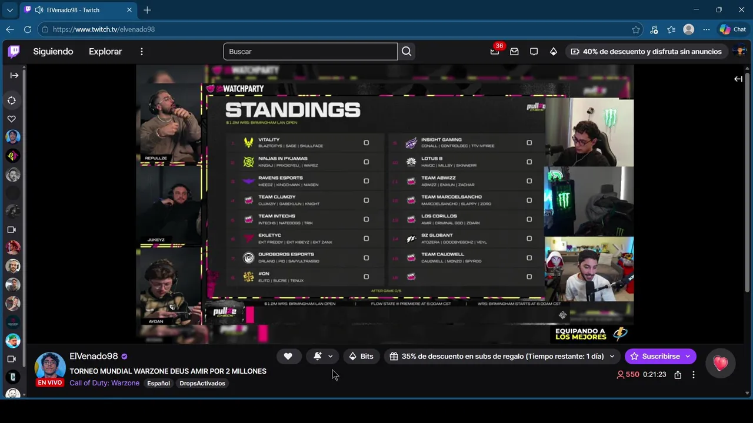Image resolution: width=753 pixels, height=423 pixels.
Task: Click the Español tag
Action: (x=158, y=383)
